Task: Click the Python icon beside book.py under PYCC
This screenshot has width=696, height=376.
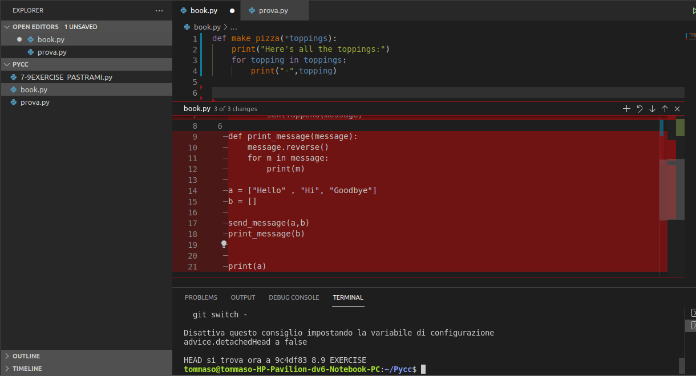Action: pyautogui.click(x=13, y=89)
